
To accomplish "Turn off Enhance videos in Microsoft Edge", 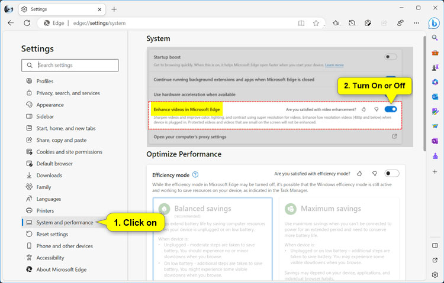I will coord(391,109).
